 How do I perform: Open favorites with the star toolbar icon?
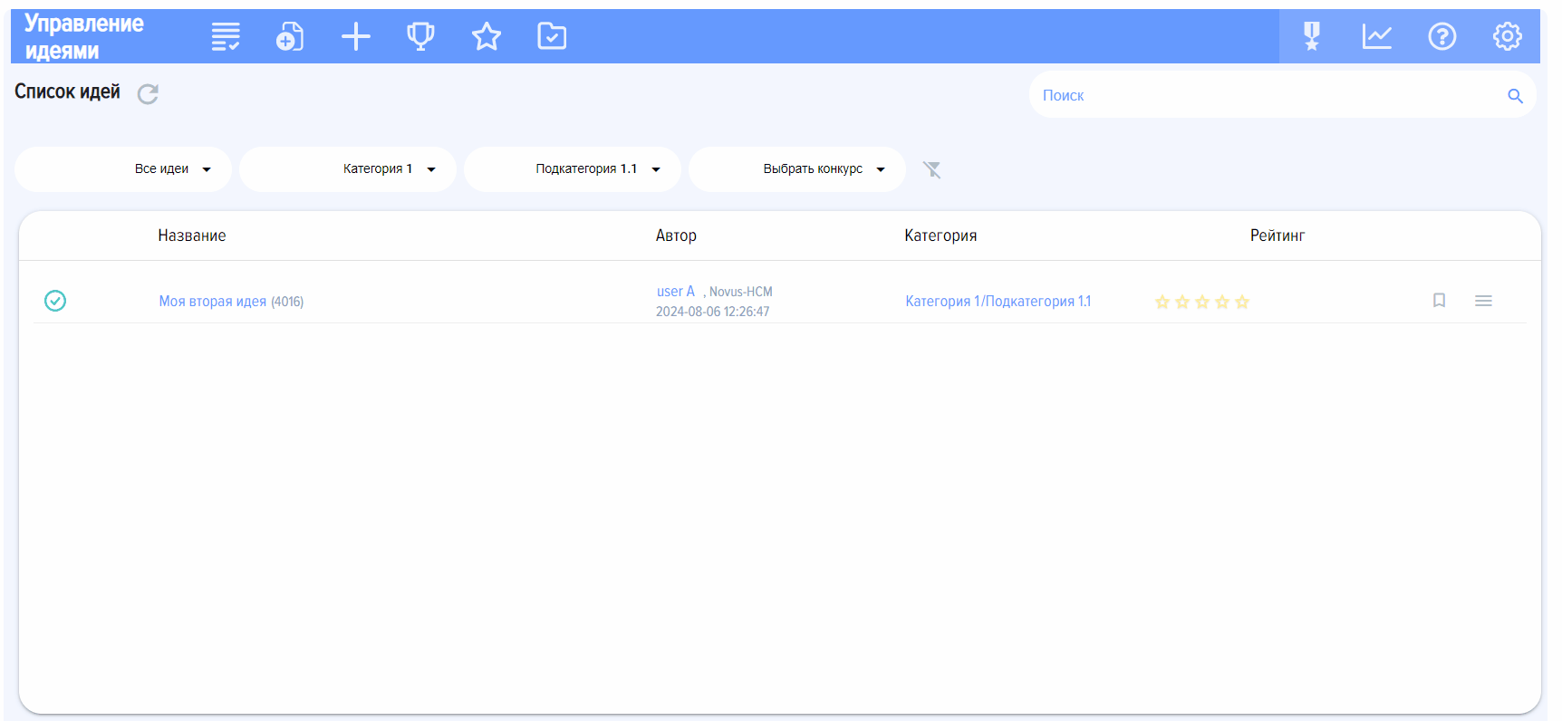487,37
